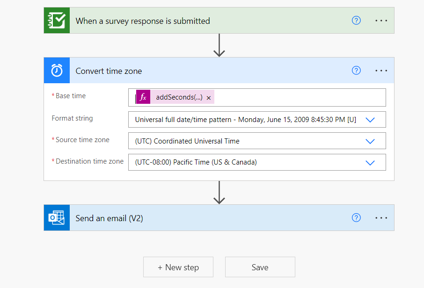This screenshot has height=288, width=424.
Task: Open help for survey response trigger
Action: 356,21
